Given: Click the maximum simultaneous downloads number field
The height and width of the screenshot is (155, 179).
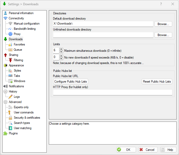Looking at the screenshot, I should pyautogui.click(x=56, y=50).
